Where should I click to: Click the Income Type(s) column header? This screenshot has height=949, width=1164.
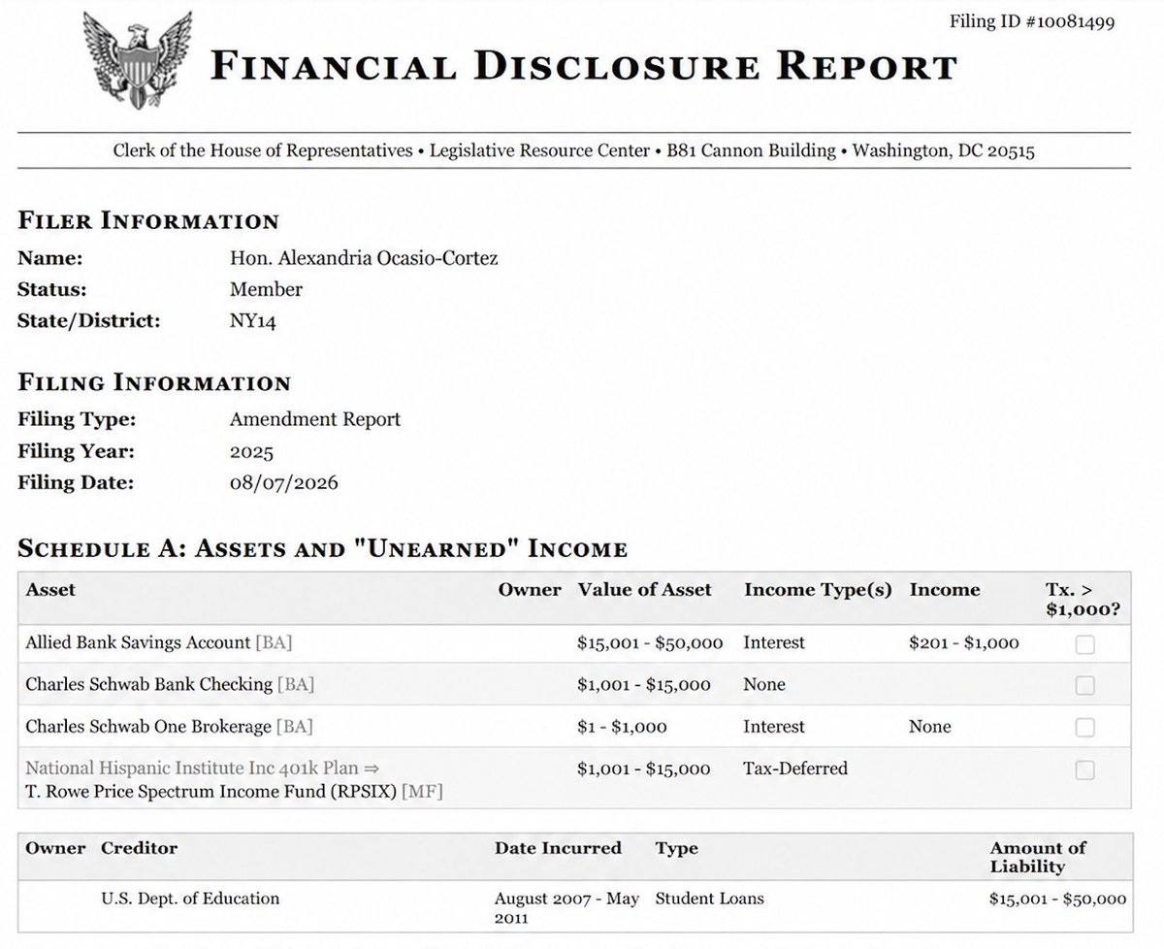(x=818, y=590)
